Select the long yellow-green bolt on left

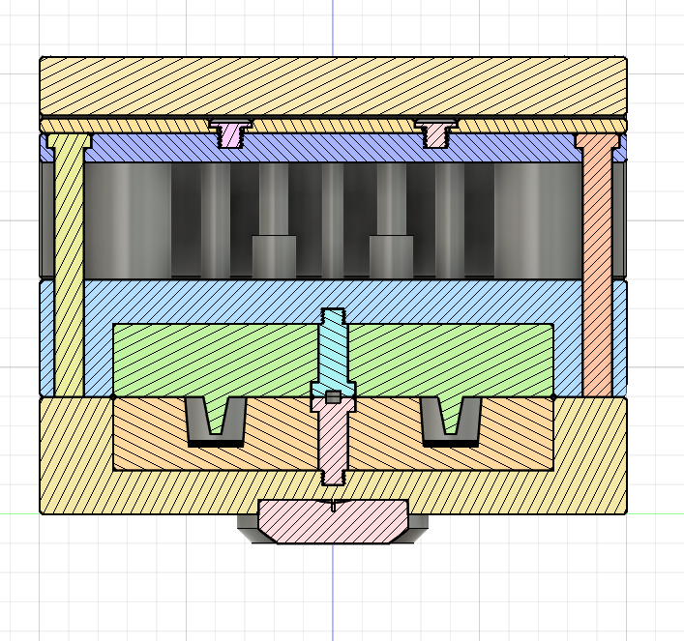[x=69, y=265]
